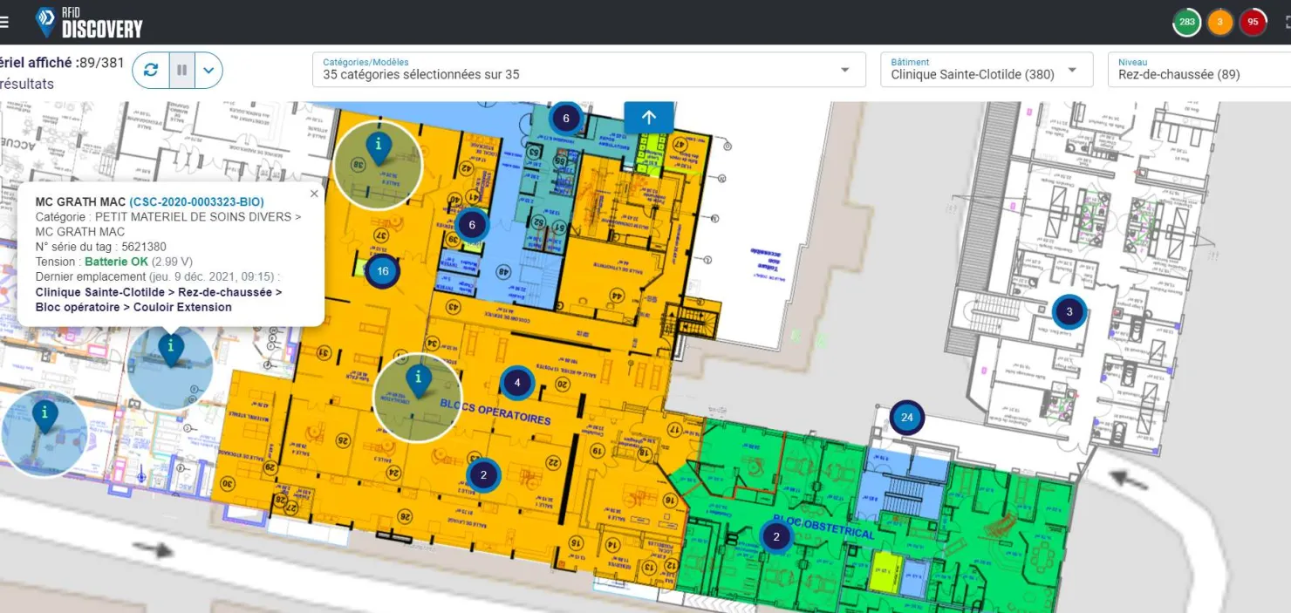This screenshot has height=613, width=1291.
Task: Click the tag serial number 5621380
Action: point(142,248)
